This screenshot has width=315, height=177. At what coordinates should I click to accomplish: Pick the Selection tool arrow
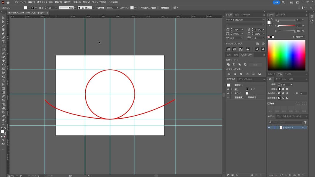(3, 18)
